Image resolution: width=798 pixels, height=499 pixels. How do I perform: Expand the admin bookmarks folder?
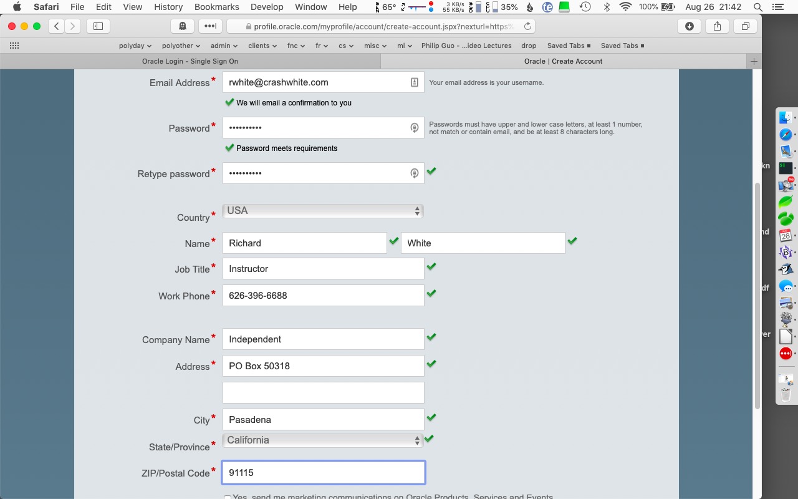click(x=224, y=46)
